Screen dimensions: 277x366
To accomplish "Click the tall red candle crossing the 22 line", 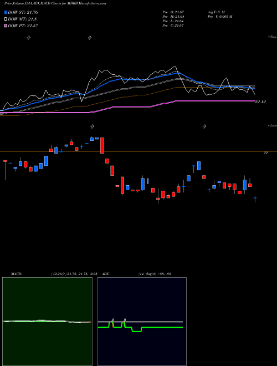I will [102, 145].
